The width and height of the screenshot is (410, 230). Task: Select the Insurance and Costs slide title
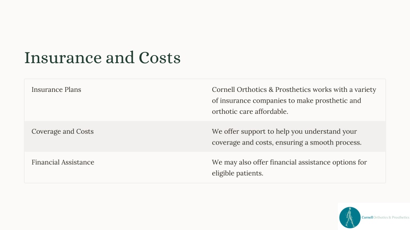102,57
